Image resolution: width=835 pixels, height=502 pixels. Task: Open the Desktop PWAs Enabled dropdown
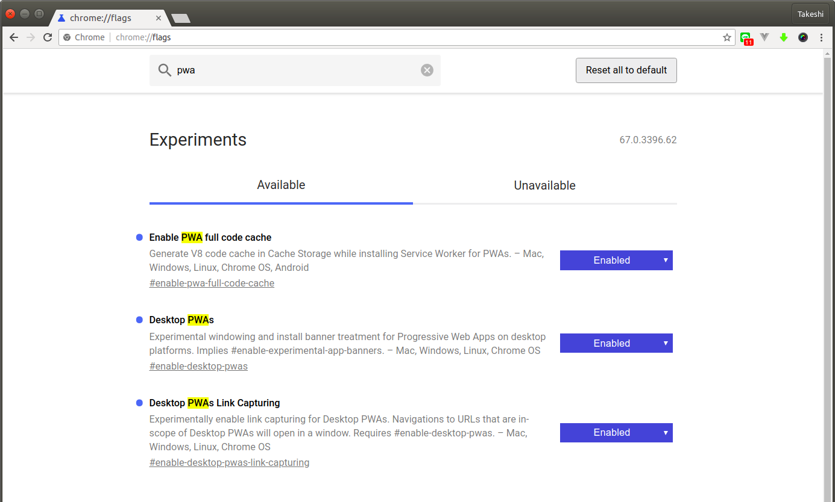(x=616, y=343)
